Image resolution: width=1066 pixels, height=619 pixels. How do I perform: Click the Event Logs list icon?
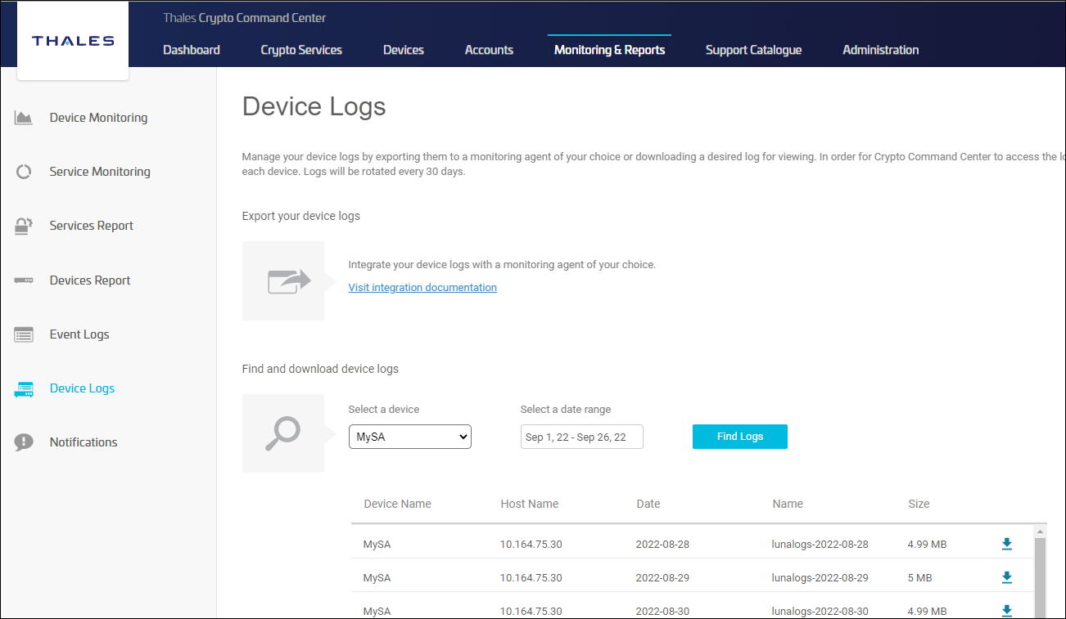tap(24, 334)
